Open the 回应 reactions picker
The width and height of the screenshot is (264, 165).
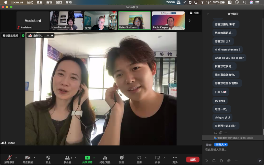click(x=121, y=158)
